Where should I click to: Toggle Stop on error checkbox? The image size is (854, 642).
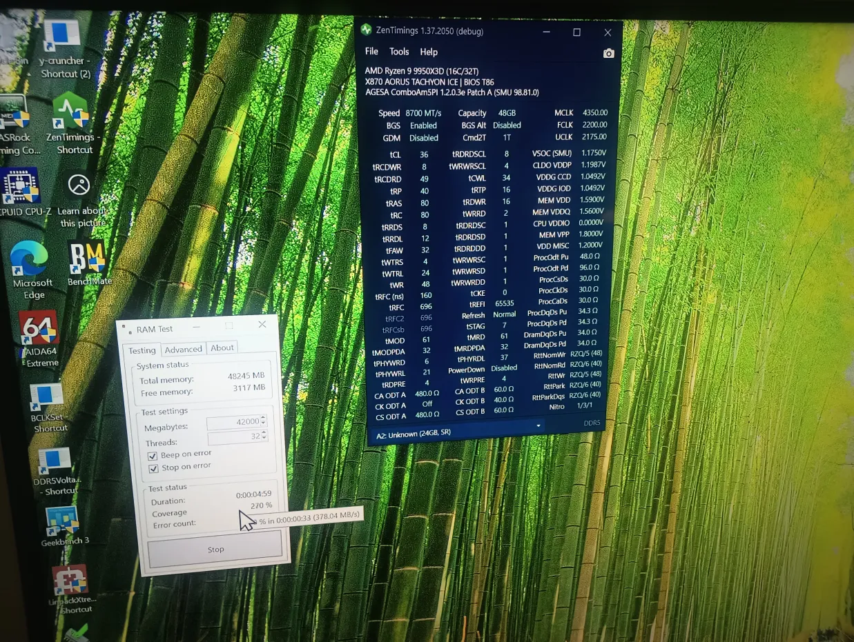[x=153, y=469]
